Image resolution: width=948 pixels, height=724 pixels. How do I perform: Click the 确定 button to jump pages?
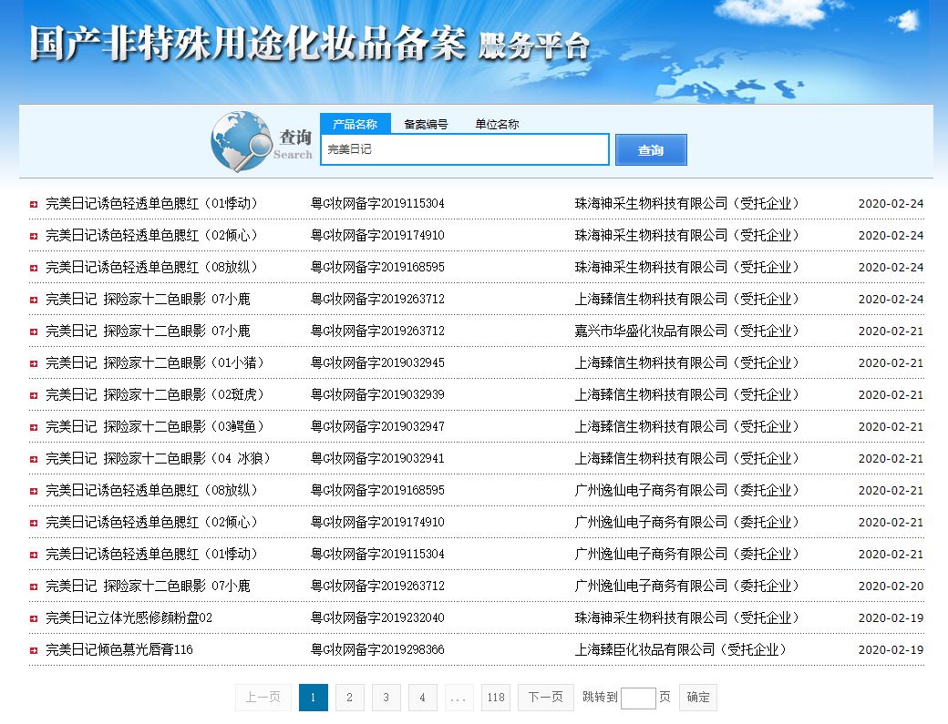[697, 698]
